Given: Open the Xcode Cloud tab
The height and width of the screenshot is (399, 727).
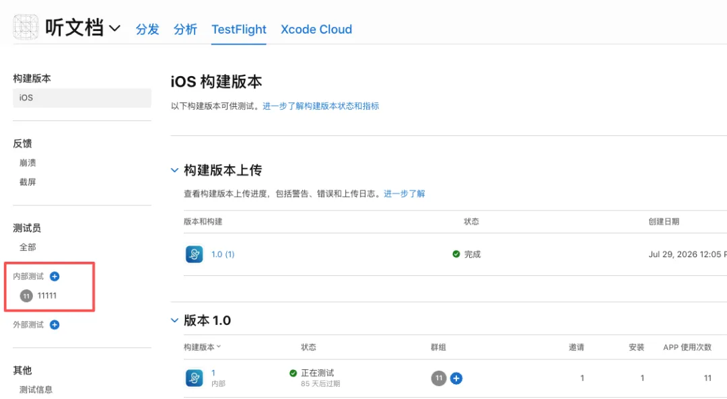Looking at the screenshot, I should 316,29.
